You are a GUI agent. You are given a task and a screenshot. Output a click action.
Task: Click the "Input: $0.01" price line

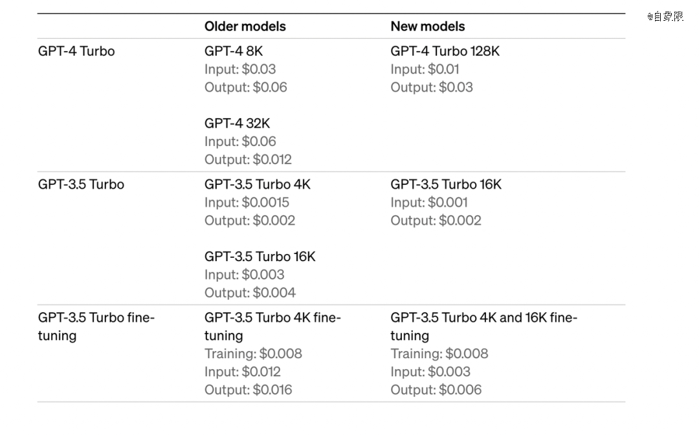(425, 69)
